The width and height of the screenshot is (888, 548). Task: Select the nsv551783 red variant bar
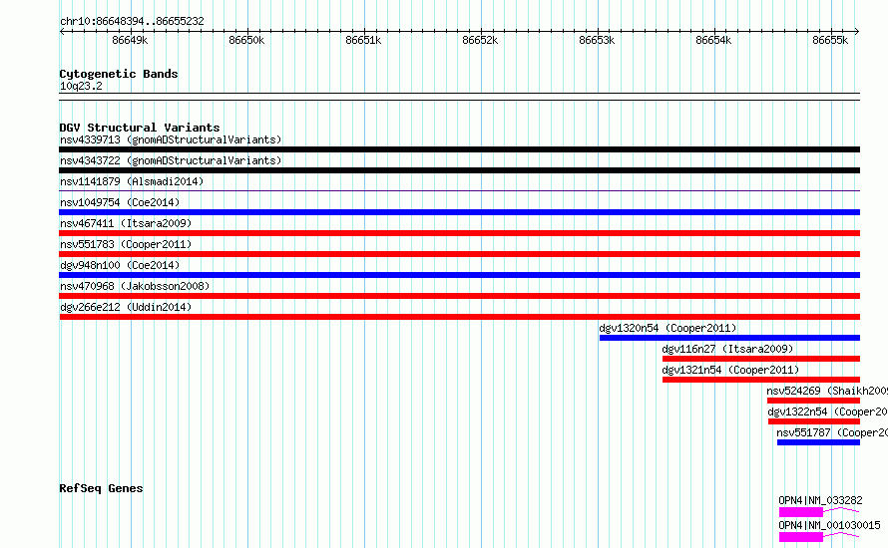click(x=459, y=254)
